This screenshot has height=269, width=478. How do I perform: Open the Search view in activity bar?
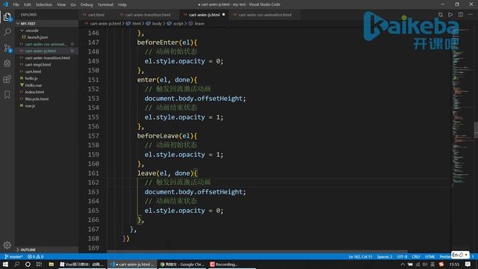[x=7, y=32]
